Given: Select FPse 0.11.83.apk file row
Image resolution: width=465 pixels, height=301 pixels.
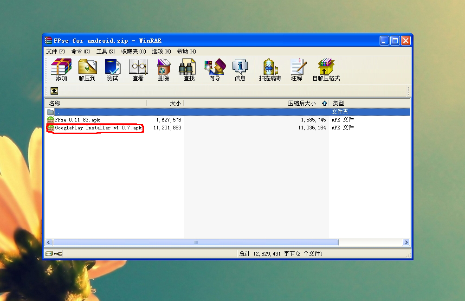Looking at the screenshot, I should tap(227, 120).
